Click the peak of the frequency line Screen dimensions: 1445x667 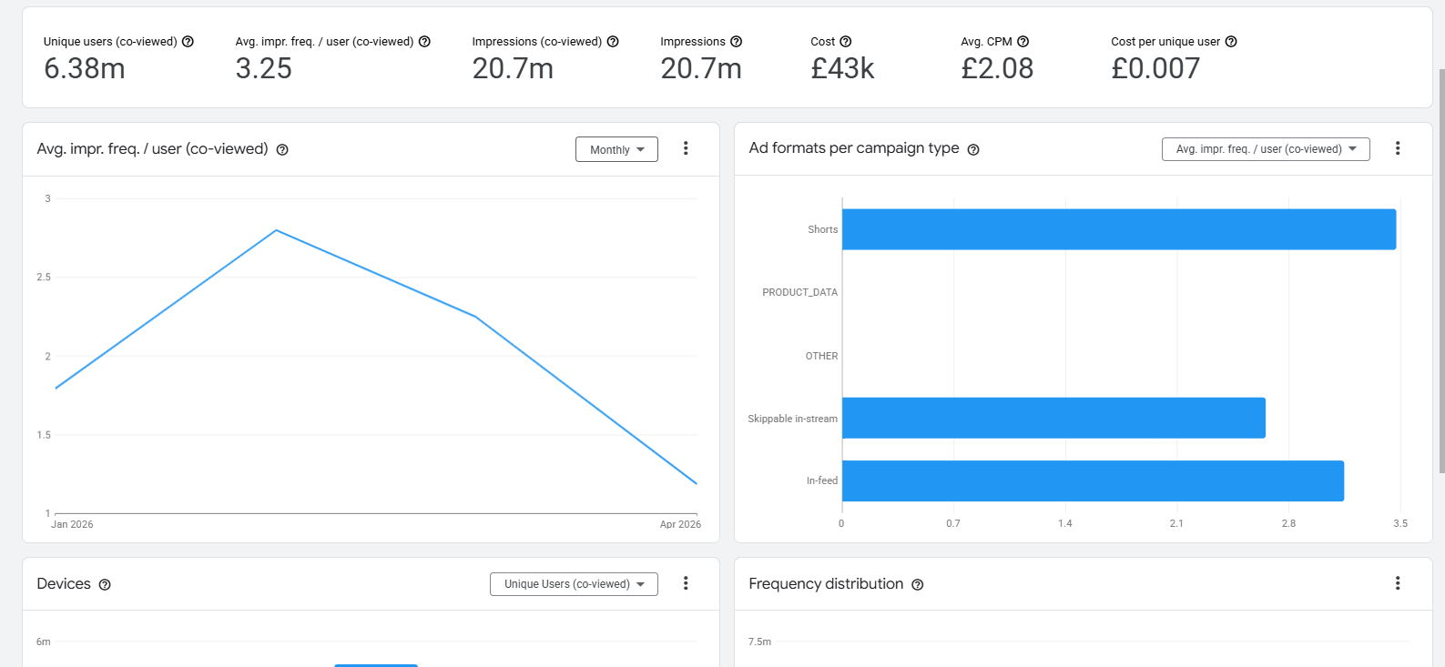[276, 230]
